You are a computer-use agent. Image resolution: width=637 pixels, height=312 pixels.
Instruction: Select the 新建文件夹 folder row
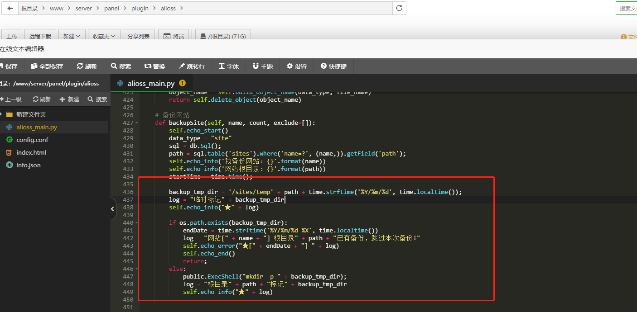tap(54, 114)
